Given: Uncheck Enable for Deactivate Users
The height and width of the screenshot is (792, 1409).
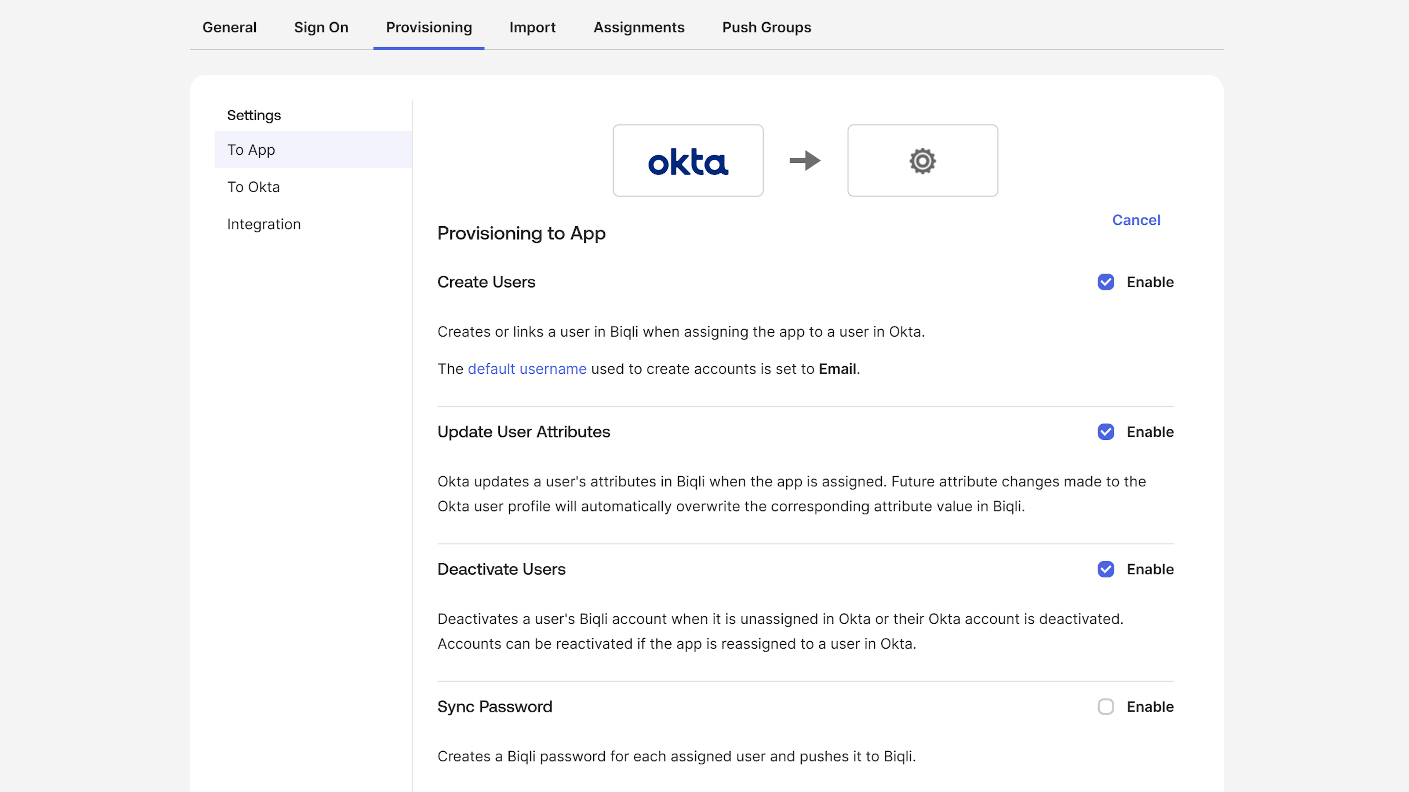Looking at the screenshot, I should [x=1106, y=569].
